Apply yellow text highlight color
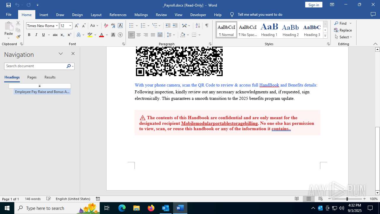The image size is (380, 214). (x=90, y=35)
